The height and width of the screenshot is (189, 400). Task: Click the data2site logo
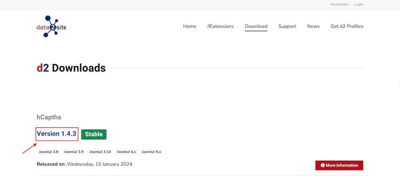[x=51, y=26]
